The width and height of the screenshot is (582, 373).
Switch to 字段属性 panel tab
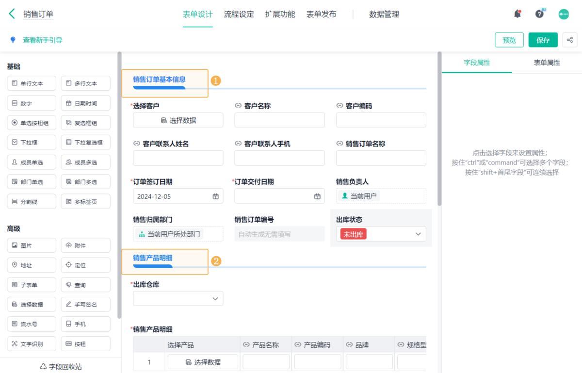[x=477, y=63]
